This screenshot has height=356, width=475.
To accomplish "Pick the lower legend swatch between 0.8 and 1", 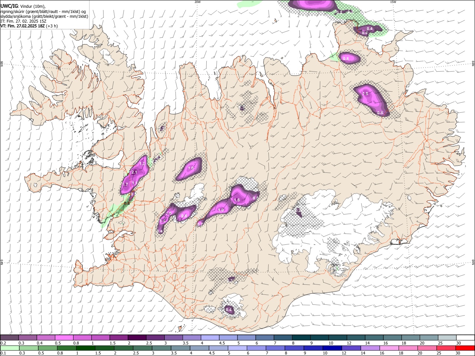I will pyautogui.click(x=66, y=348).
